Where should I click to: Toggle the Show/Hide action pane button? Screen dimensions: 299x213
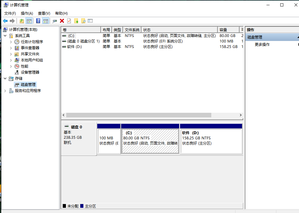tap(45, 21)
